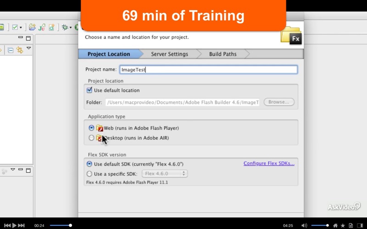Click the Project name input field
The image size is (367, 229).
(208, 70)
